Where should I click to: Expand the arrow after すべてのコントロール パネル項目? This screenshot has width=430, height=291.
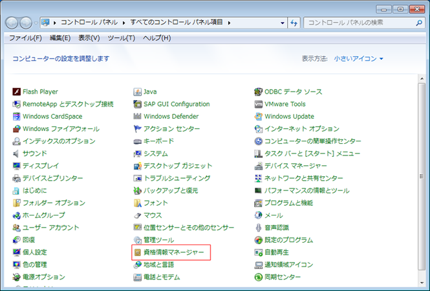click(x=229, y=23)
